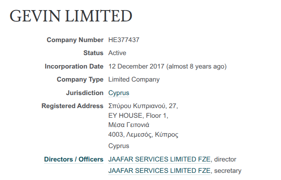Click the company number HE377437
281x180 pixels.
tap(124, 40)
